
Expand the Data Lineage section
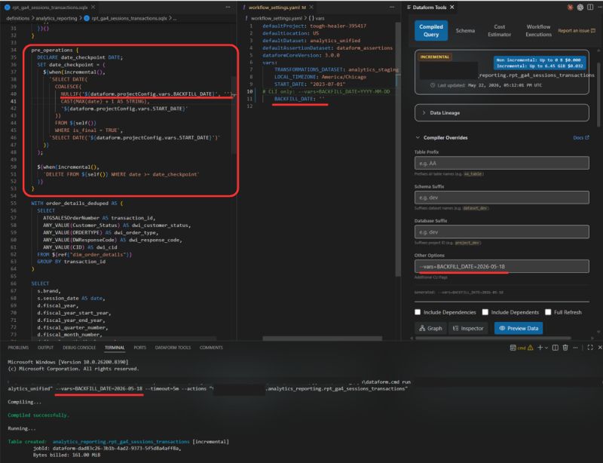pyautogui.click(x=501, y=113)
